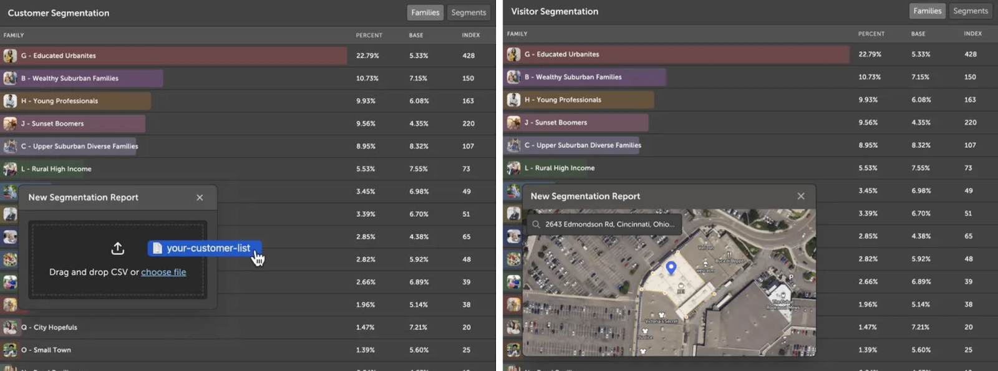Close New Segmentation Report dialog in Customer panel
Screen dimensions: 998x371
tap(200, 198)
